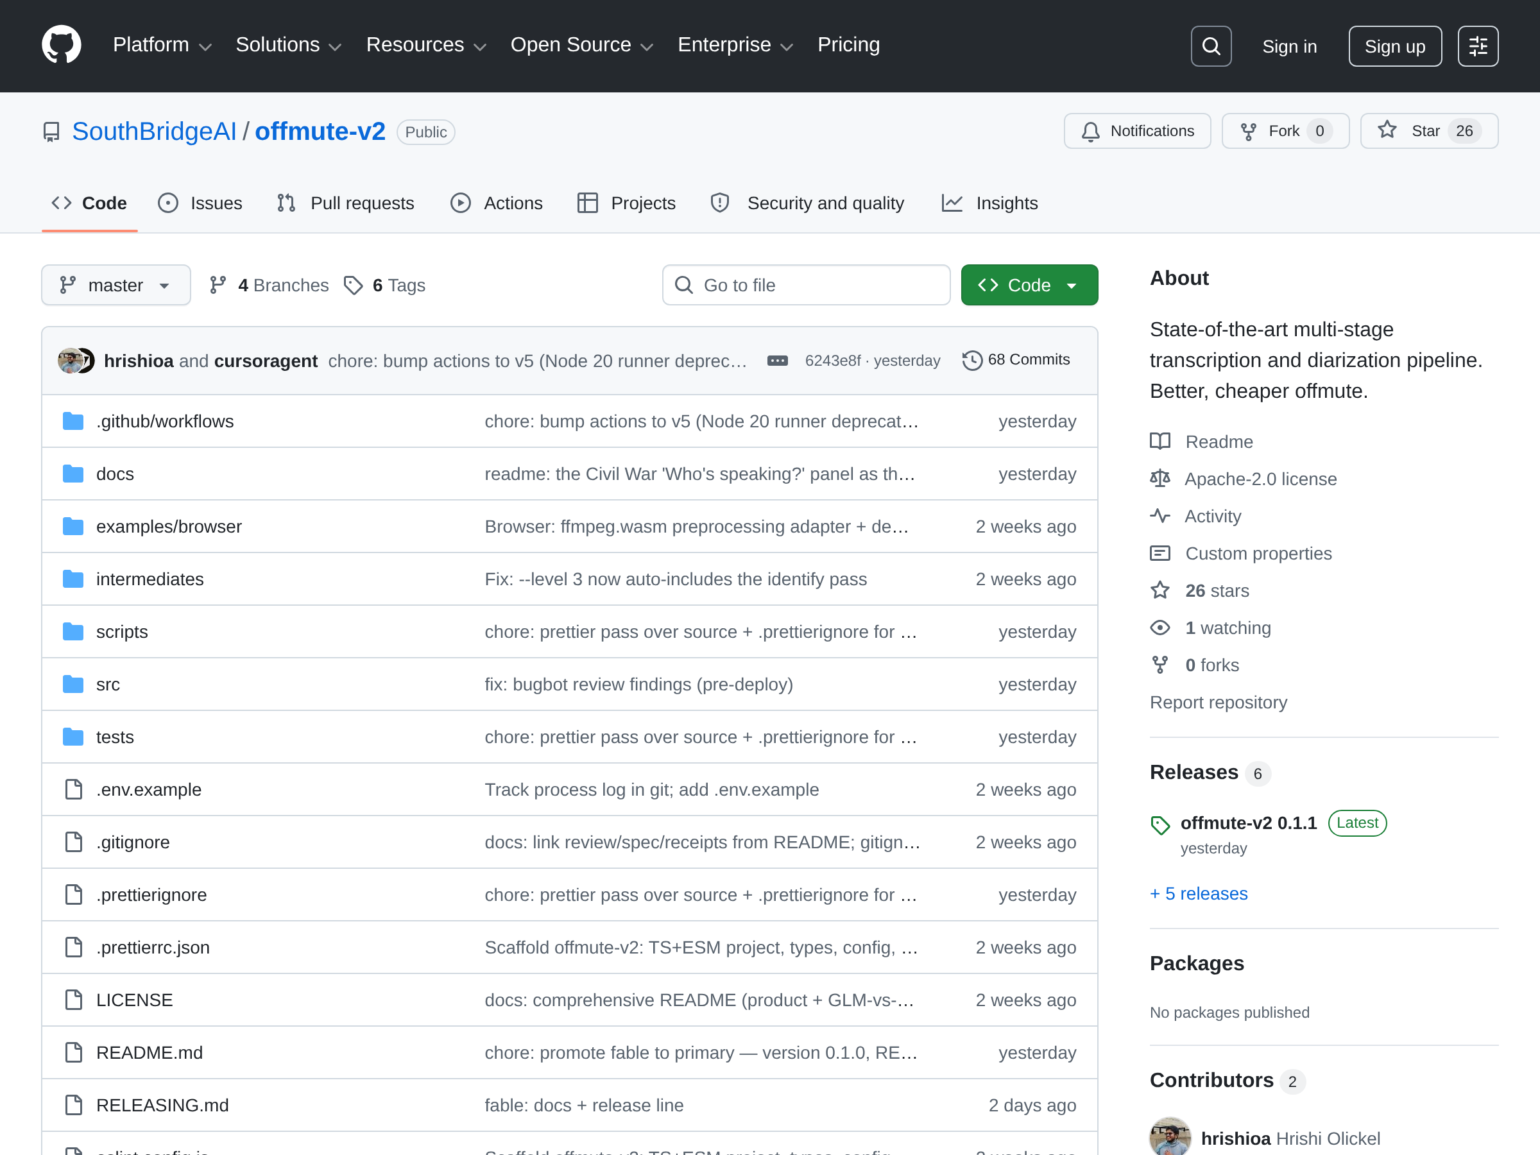The height and width of the screenshot is (1155, 1540).
Task: Expand the Resources menu
Action: coord(426,46)
